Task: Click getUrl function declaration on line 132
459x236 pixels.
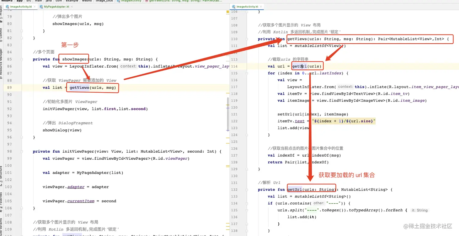Action: [294, 189]
